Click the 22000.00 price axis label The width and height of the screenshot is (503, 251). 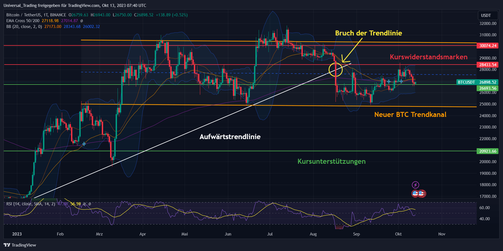(488, 139)
